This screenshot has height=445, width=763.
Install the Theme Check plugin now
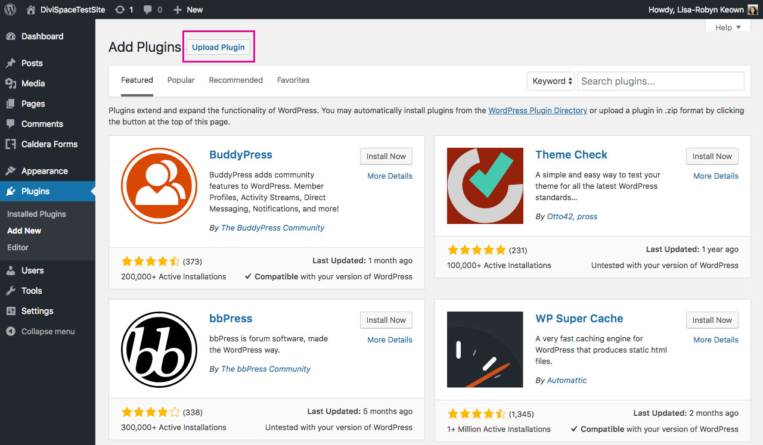click(x=712, y=156)
